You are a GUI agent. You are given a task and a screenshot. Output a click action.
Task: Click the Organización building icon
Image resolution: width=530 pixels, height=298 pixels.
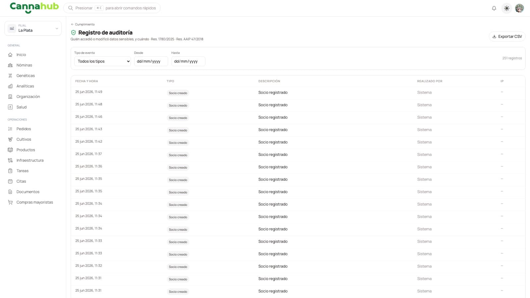click(10, 97)
